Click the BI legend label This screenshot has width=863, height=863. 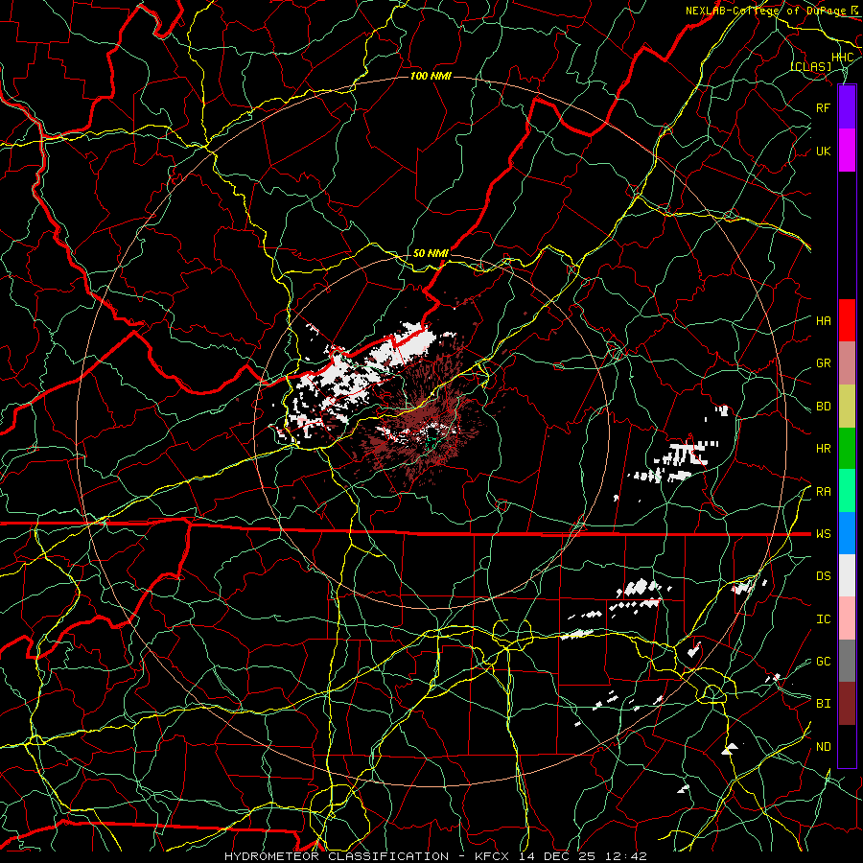(x=824, y=704)
